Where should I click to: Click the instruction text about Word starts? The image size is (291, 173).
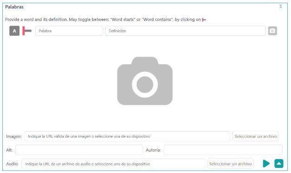tap(103, 20)
